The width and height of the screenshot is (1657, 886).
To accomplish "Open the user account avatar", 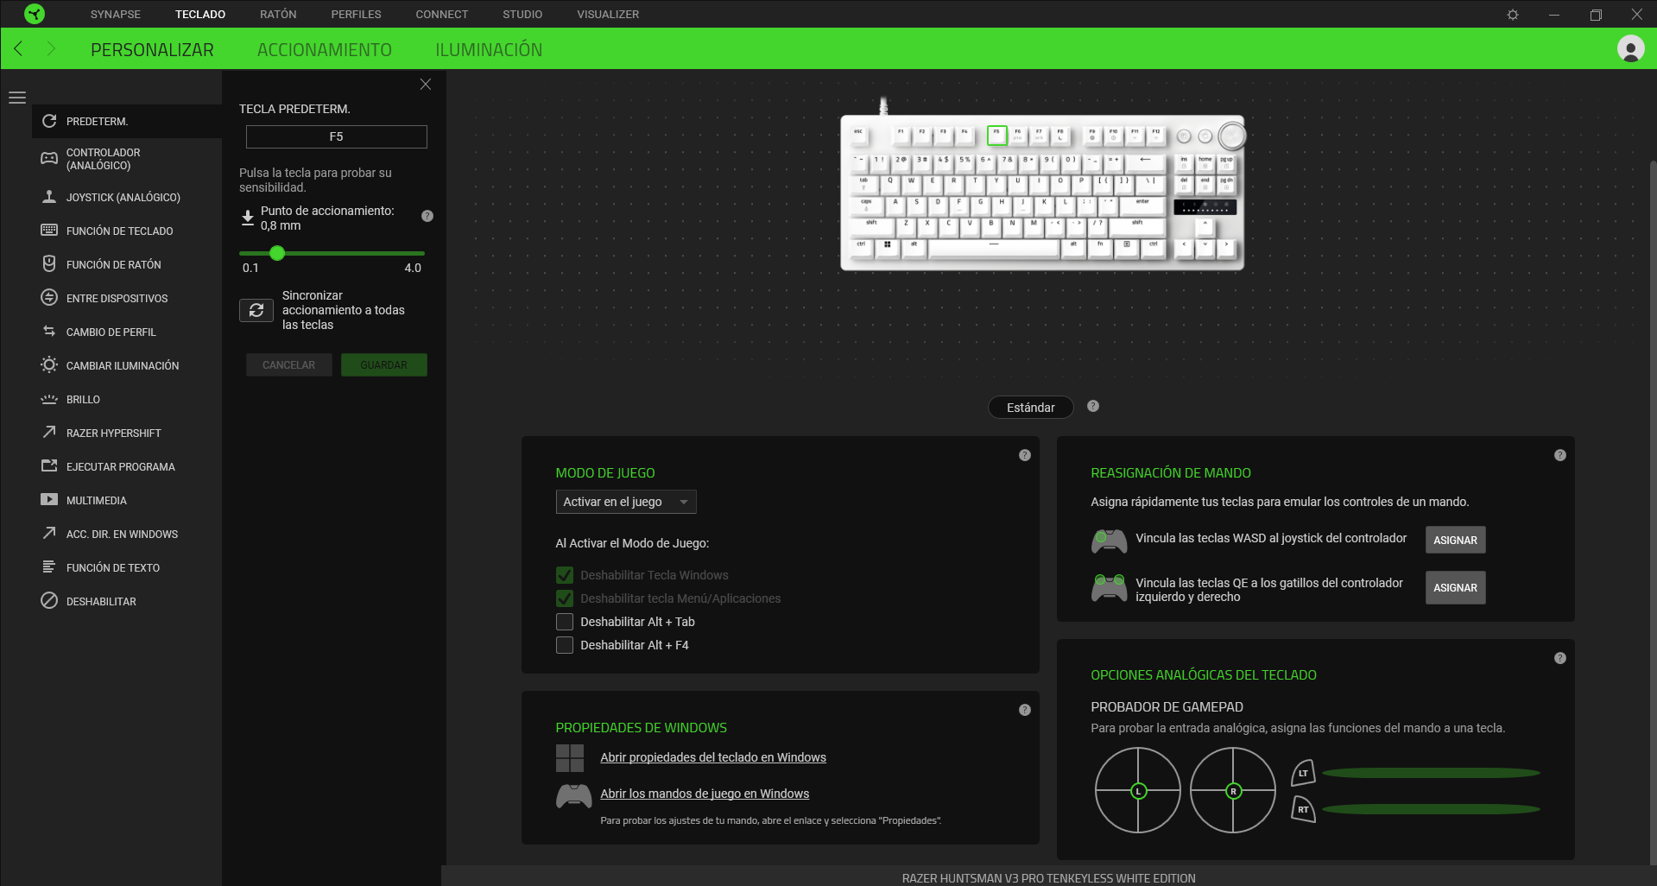I will [x=1630, y=49].
